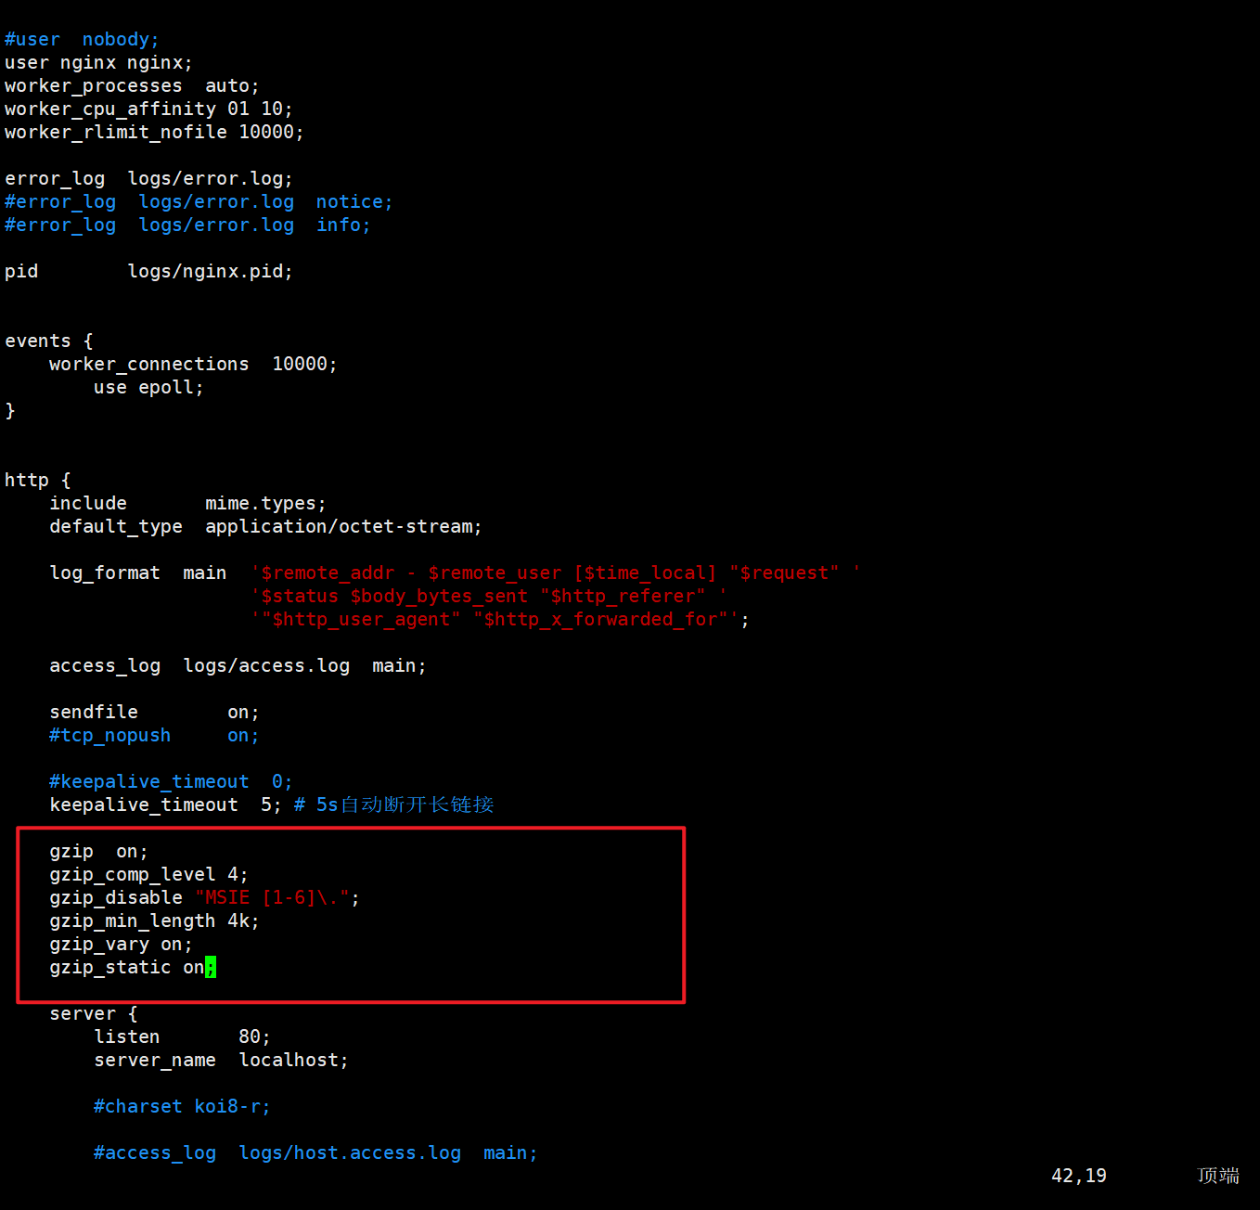Click commented '#tcp_nopush on;' line
The image size is (1260, 1210).
154,736
